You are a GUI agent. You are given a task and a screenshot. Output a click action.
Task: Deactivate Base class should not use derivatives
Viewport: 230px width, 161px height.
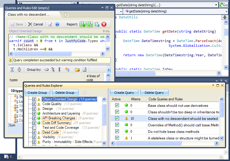117,105
